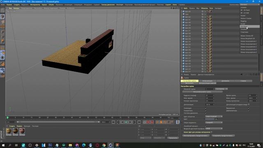
Task: Switch to the Информация tab
Action: pos(207,81)
